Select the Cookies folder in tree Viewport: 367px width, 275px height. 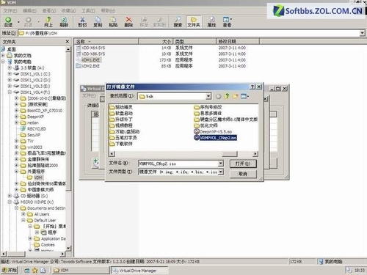[48, 245]
